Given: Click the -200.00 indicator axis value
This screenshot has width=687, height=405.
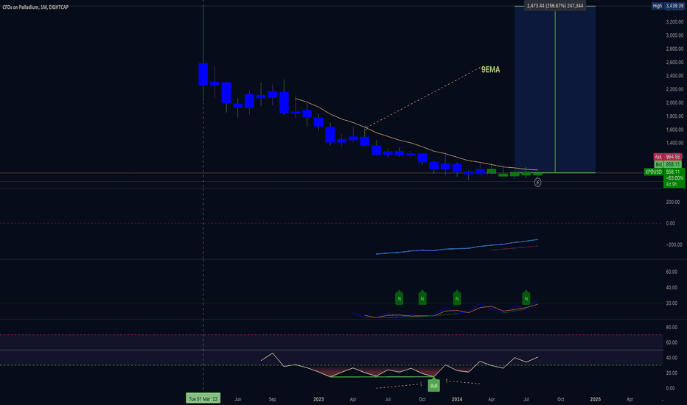Looking at the screenshot, I should (674, 244).
